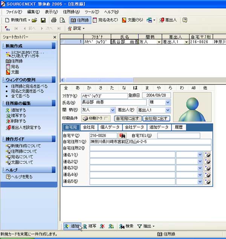Toggle the checkbox in table row 1

pyautogui.click(x=63, y=41)
